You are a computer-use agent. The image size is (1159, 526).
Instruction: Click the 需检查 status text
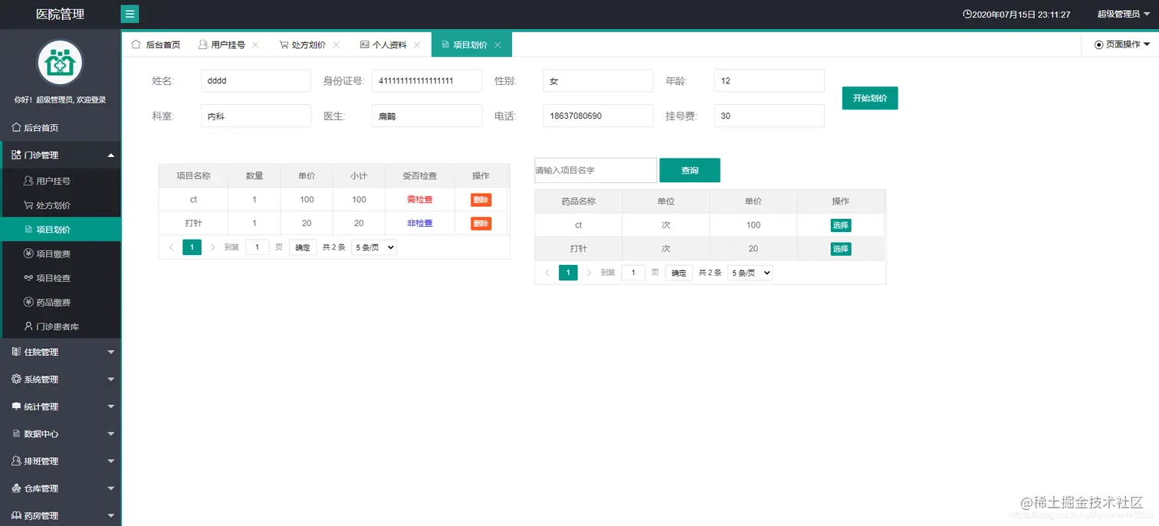(x=420, y=199)
